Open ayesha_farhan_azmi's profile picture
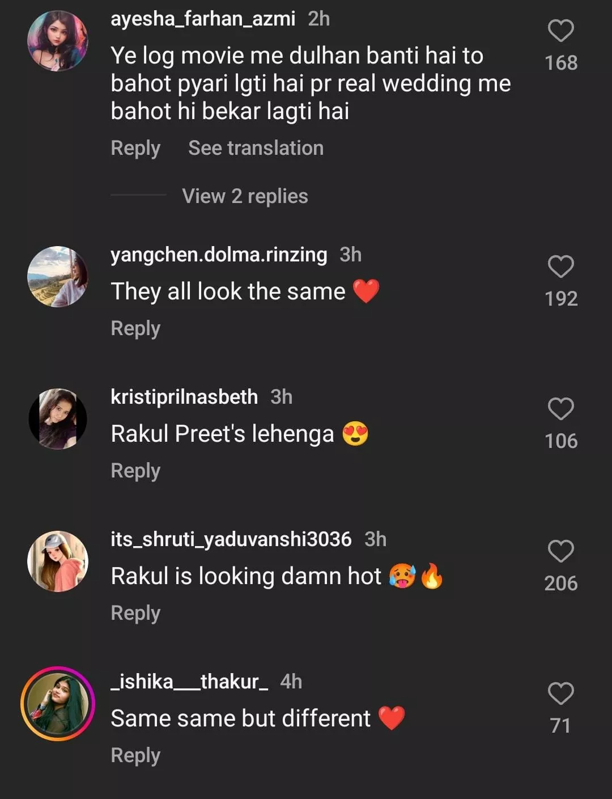Image resolution: width=612 pixels, height=799 pixels. point(58,41)
